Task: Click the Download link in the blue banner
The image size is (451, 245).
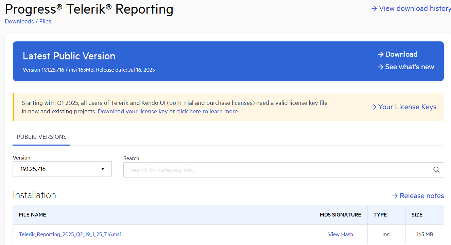Action: [398, 54]
